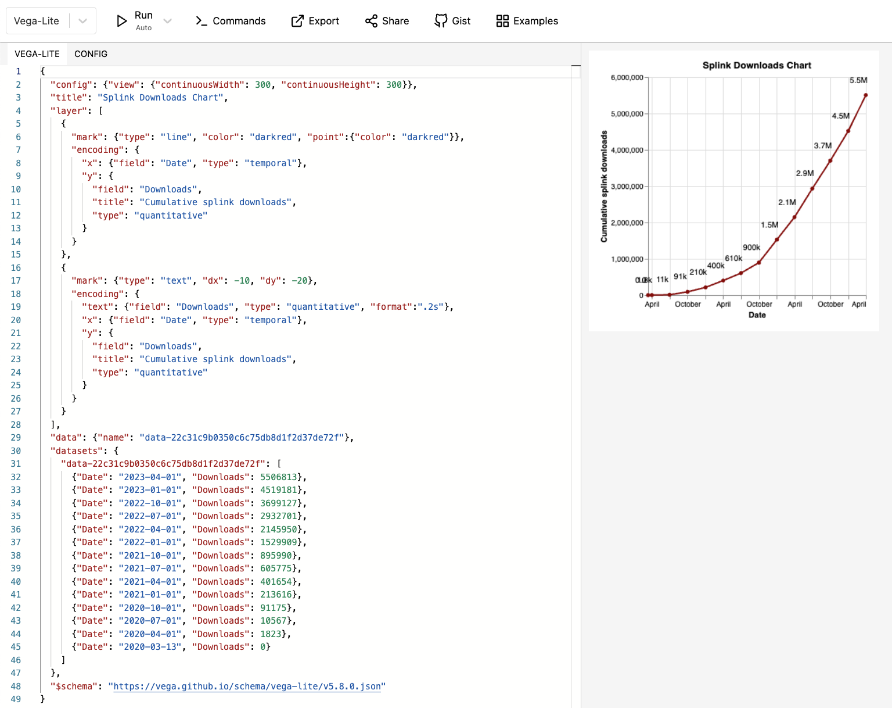Click the "datasets" key on line 30
This screenshot has height=708, width=892.
point(77,451)
